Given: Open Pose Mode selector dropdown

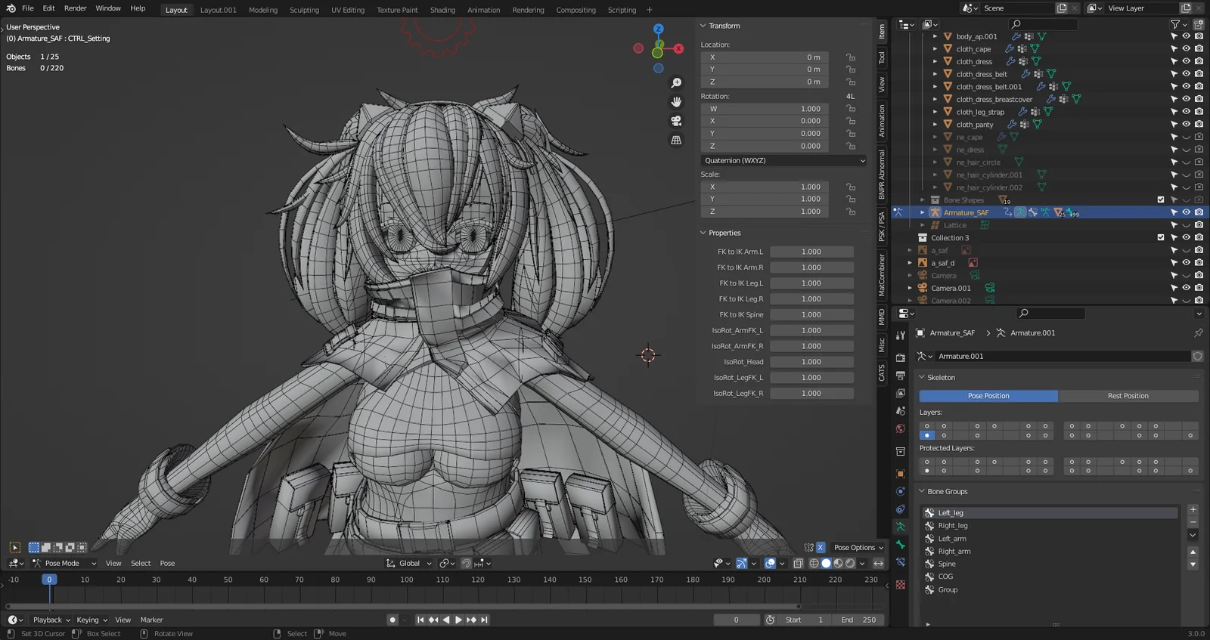Looking at the screenshot, I should [64, 563].
